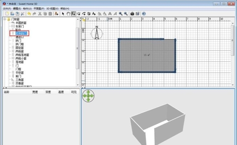Screen dimensions: 237x145
Task: Select 前门 in the catalog tree
Action: click(x=18, y=76)
